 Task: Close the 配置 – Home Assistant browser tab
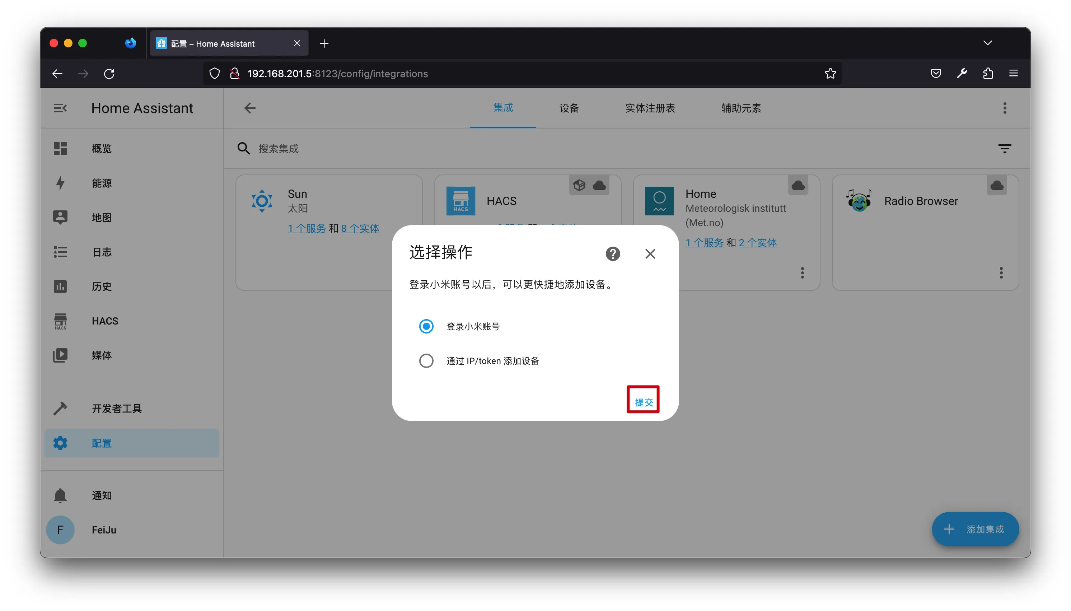click(297, 43)
